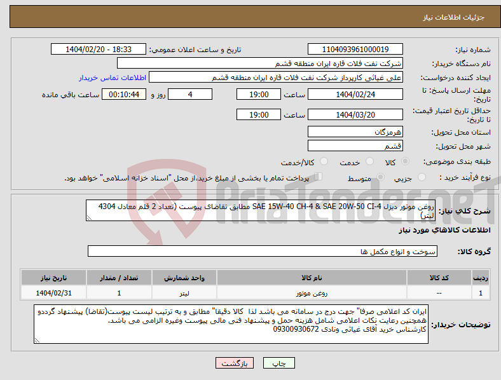Click the نام کالا column header
The height and width of the screenshot is (380, 501).
pyautogui.click(x=312, y=278)
